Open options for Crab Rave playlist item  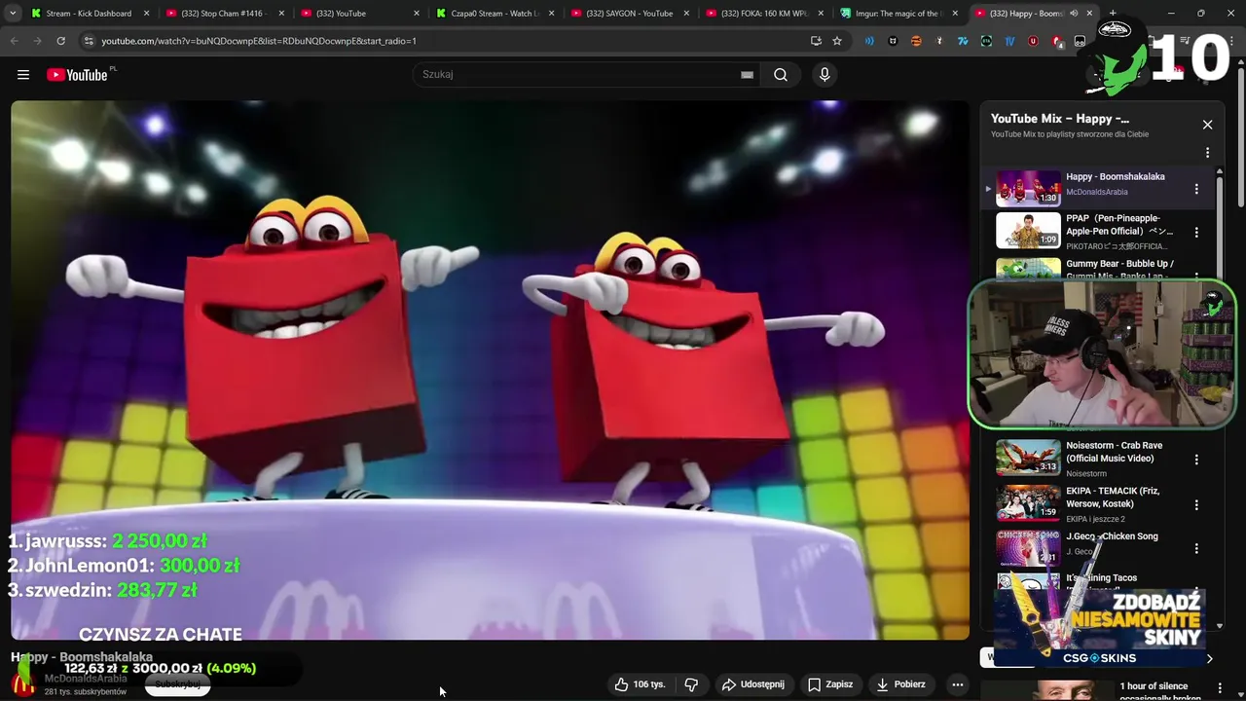point(1196,460)
